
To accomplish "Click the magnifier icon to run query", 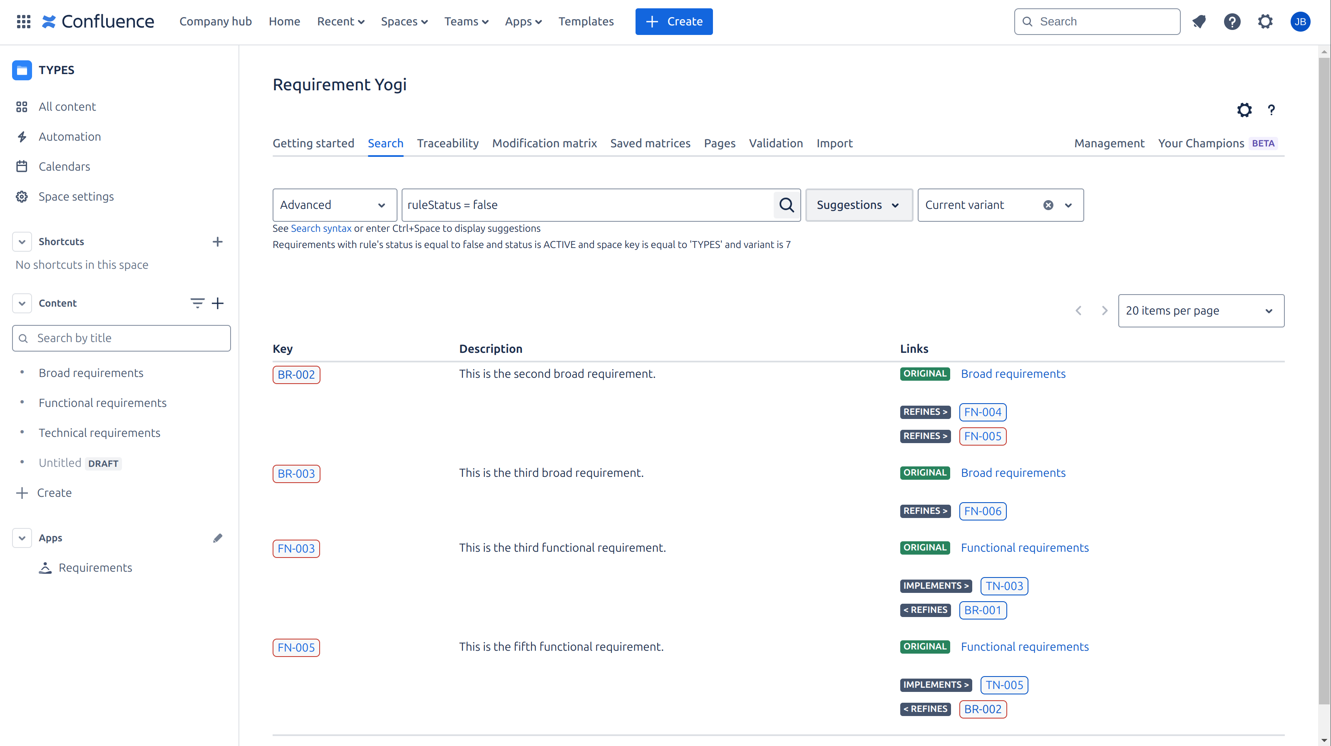I will click(787, 205).
